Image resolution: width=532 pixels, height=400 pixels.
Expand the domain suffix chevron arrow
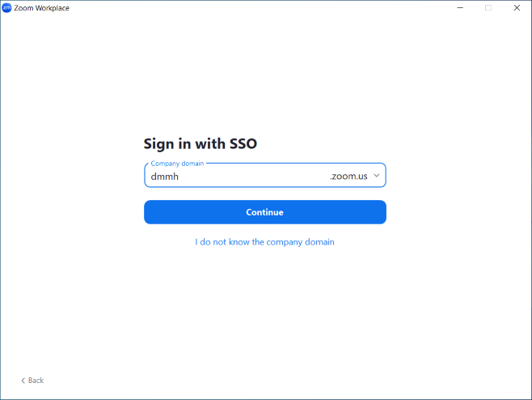(x=377, y=176)
